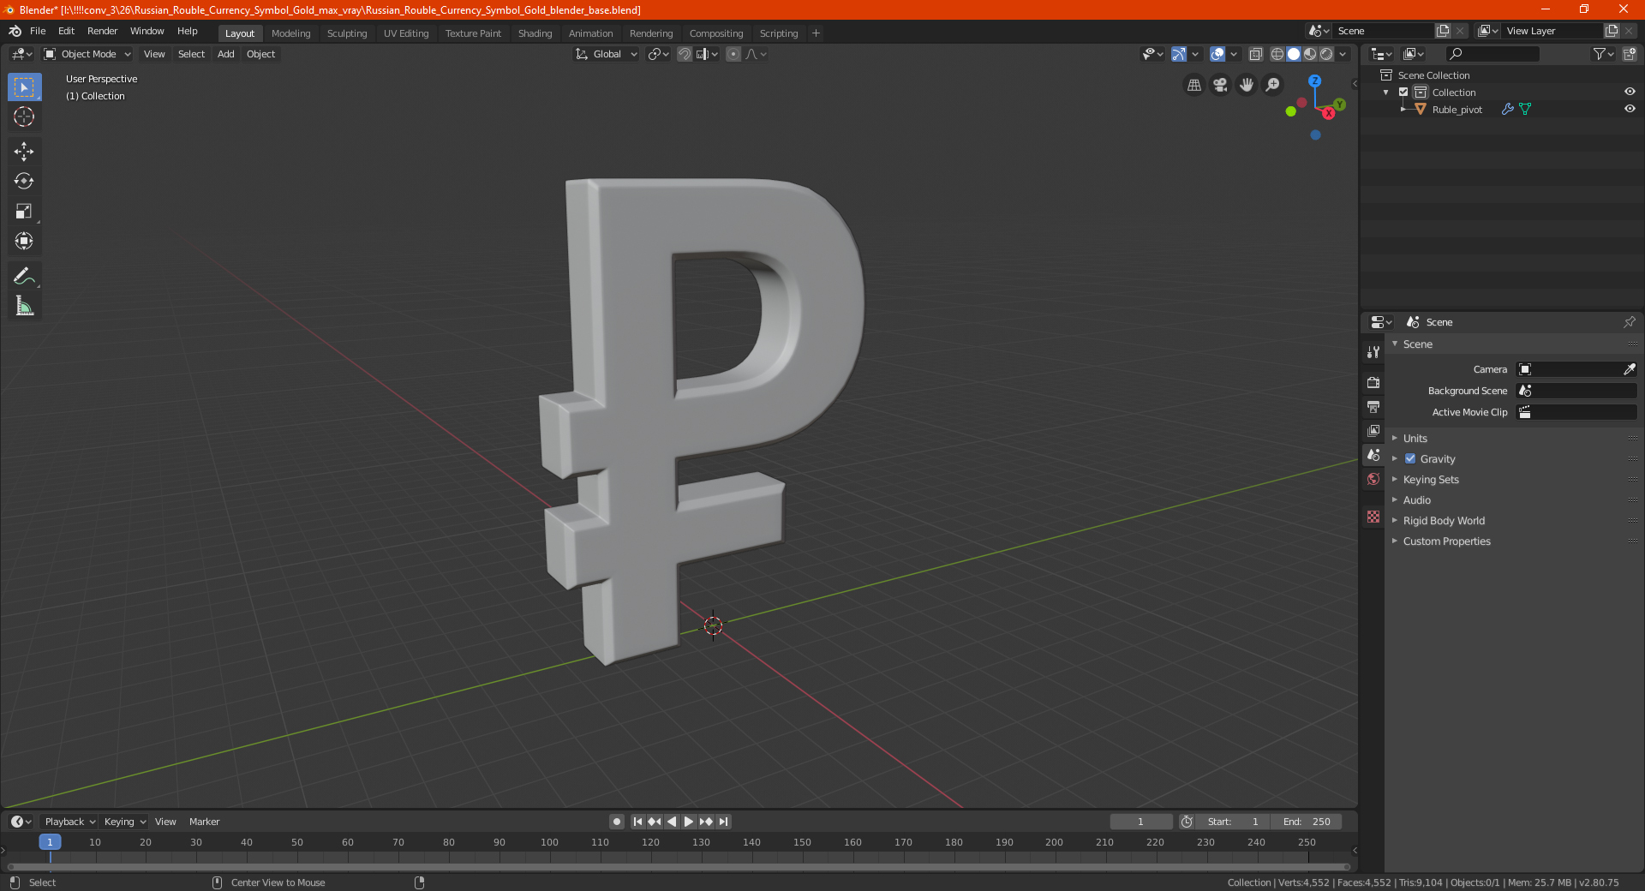
Task: Play the animation forward
Action: click(x=688, y=822)
